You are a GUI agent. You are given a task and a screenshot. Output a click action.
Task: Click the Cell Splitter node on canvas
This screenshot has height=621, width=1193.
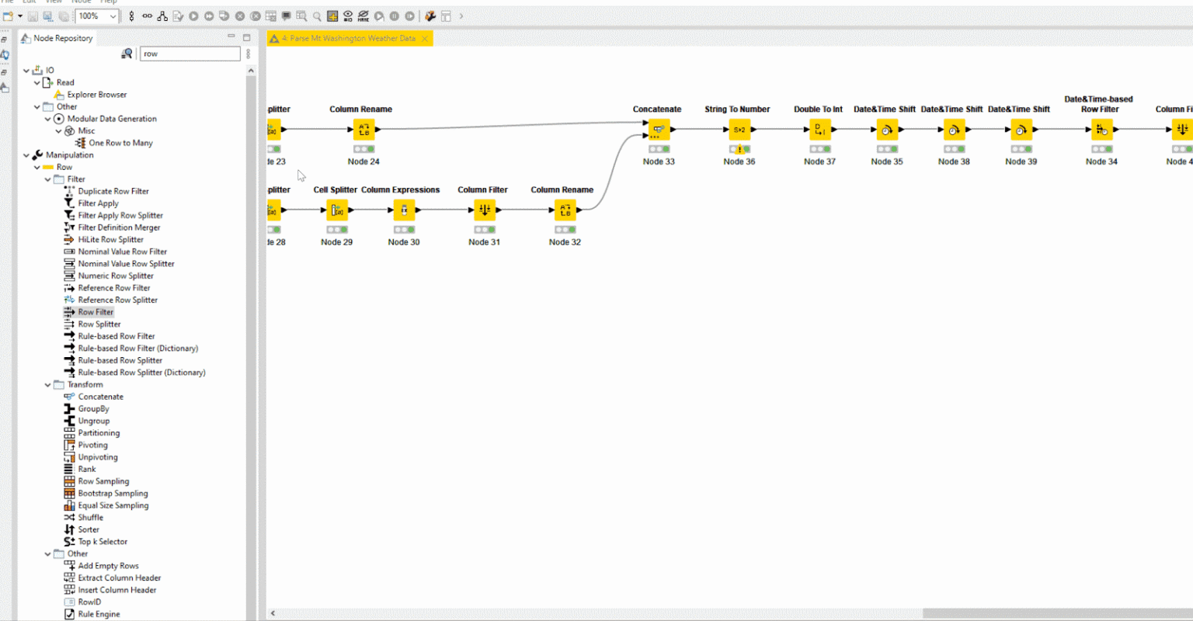tap(336, 210)
